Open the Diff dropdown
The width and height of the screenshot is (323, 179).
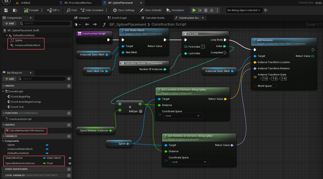point(53,10)
